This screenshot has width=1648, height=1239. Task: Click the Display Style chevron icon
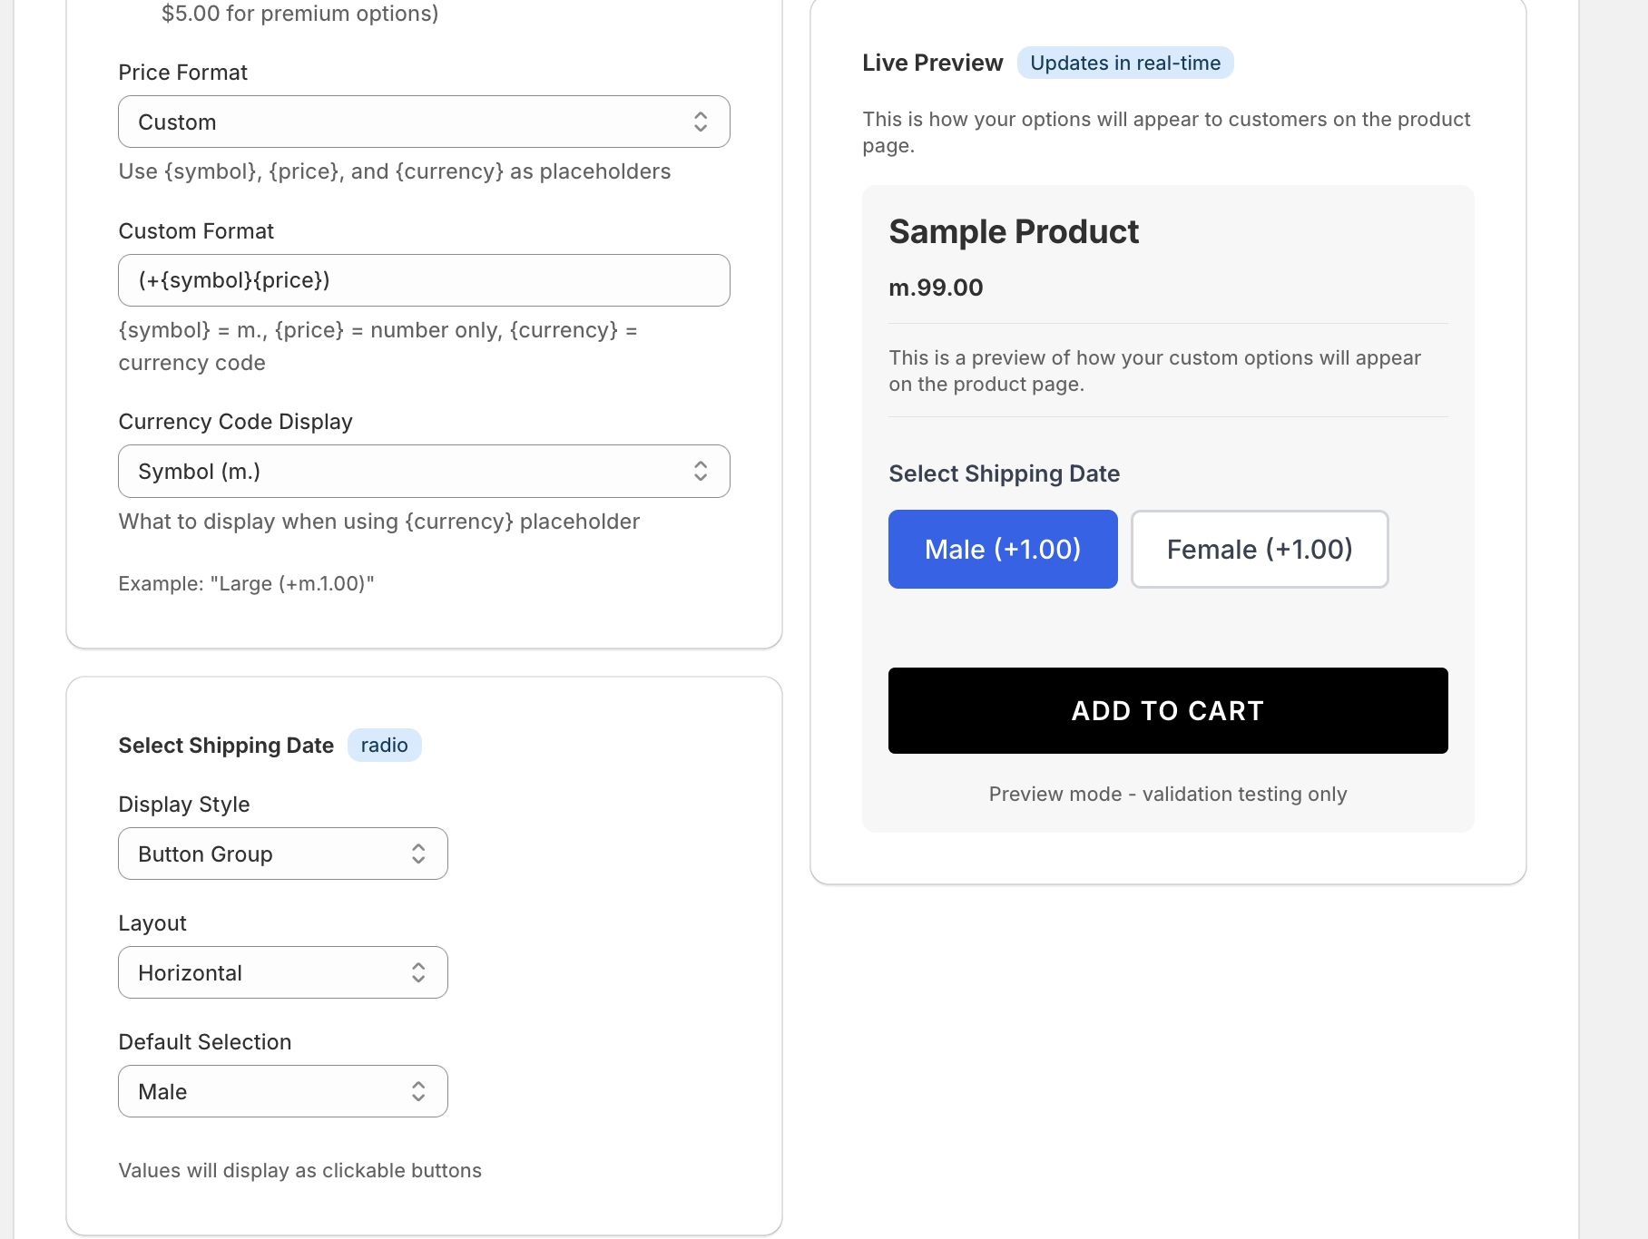(x=417, y=854)
